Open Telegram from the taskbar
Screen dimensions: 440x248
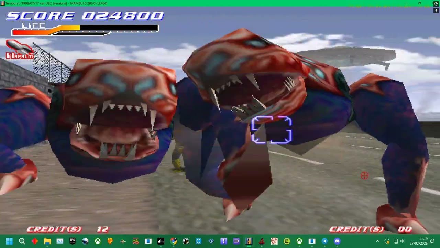324,241
